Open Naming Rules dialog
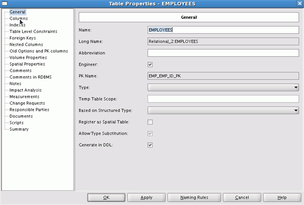Image resolution: width=304 pixels, height=205 pixels. (194, 197)
